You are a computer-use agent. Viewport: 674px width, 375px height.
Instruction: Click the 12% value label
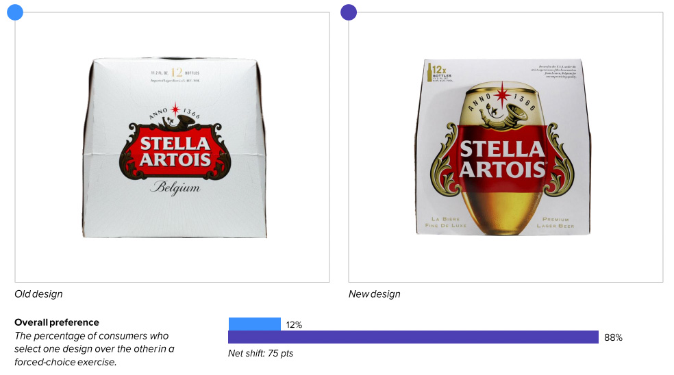point(294,325)
